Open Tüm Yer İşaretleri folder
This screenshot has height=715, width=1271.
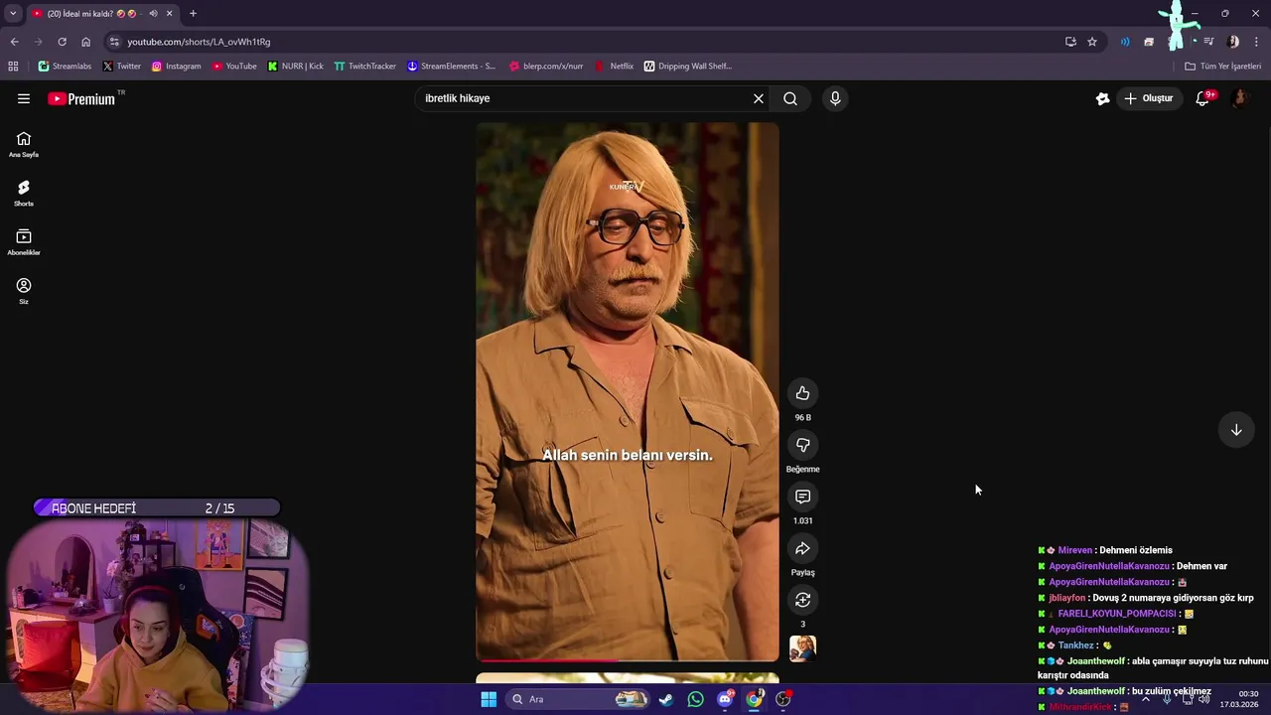[x=1222, y=67]
